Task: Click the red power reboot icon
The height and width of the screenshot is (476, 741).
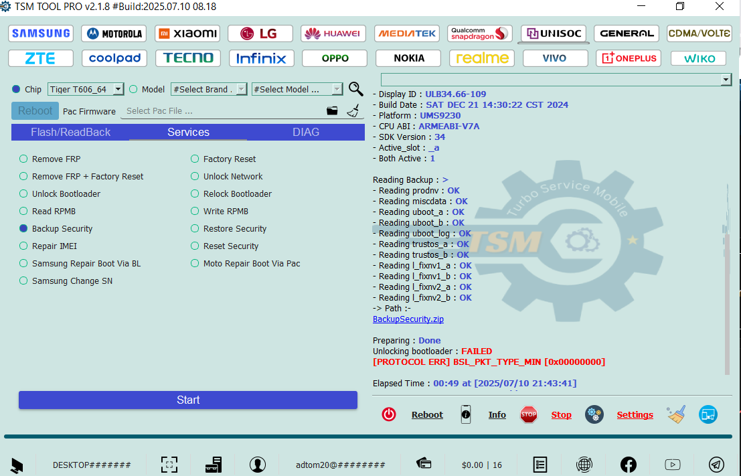Action: [x=389, y=414]
